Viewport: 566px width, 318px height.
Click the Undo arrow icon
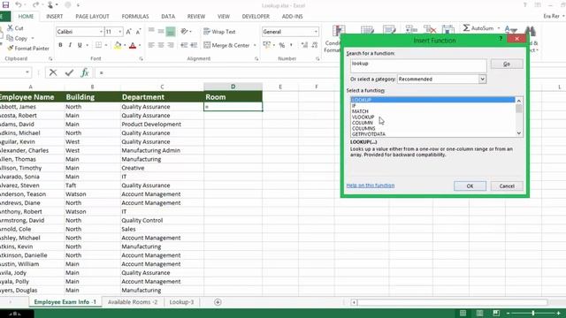pos(18,4)
